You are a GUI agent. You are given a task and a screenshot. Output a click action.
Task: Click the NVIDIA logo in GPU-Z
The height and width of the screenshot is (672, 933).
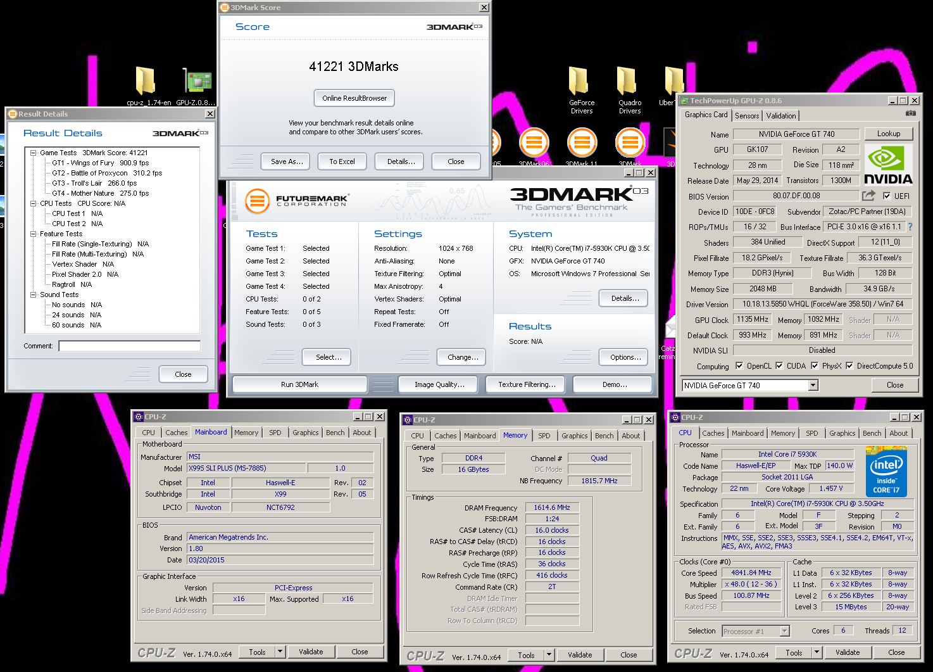pyautogui.click(x=888, y=165)
